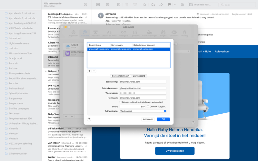This screenshot has height=161, width=258.
Task: Reply all with the double arrow icon
Action: pyautogui.click(x=153, y=5)
